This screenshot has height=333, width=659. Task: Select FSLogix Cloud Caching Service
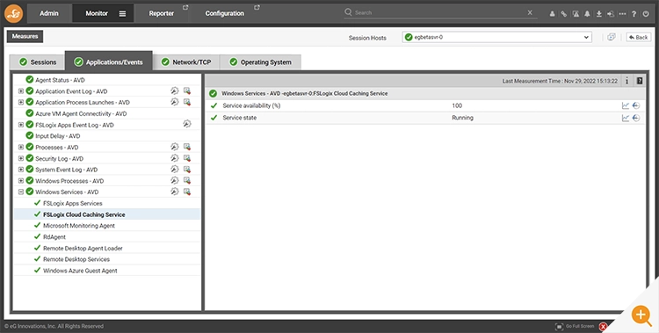click(84, 214)
